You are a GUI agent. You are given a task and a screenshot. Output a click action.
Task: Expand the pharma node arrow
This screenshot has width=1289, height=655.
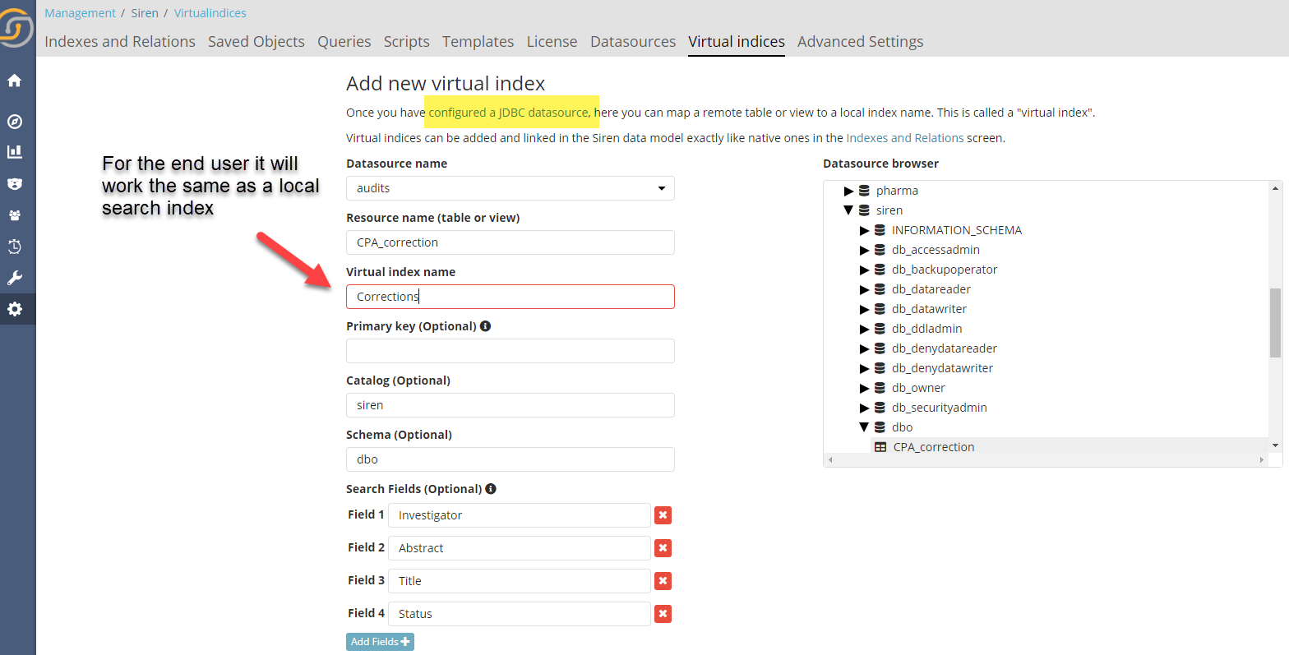tap(849, 191)
